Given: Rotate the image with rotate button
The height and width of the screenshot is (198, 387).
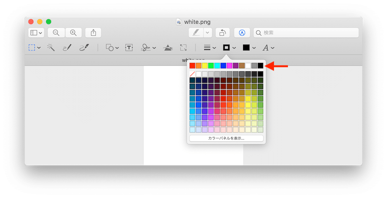Looking at the screenshot, I should pos(223,33).
